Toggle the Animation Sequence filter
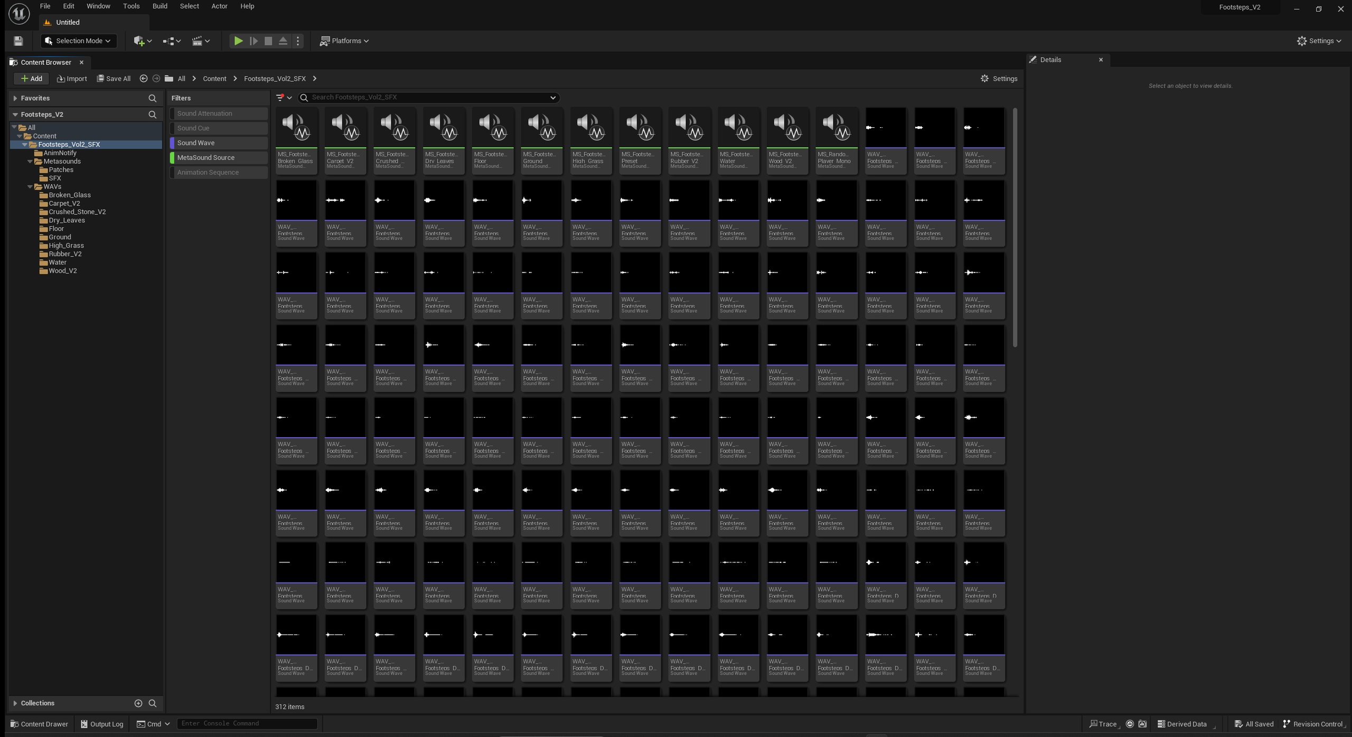Screen dimensions: 1352x737 click(219, 173)
